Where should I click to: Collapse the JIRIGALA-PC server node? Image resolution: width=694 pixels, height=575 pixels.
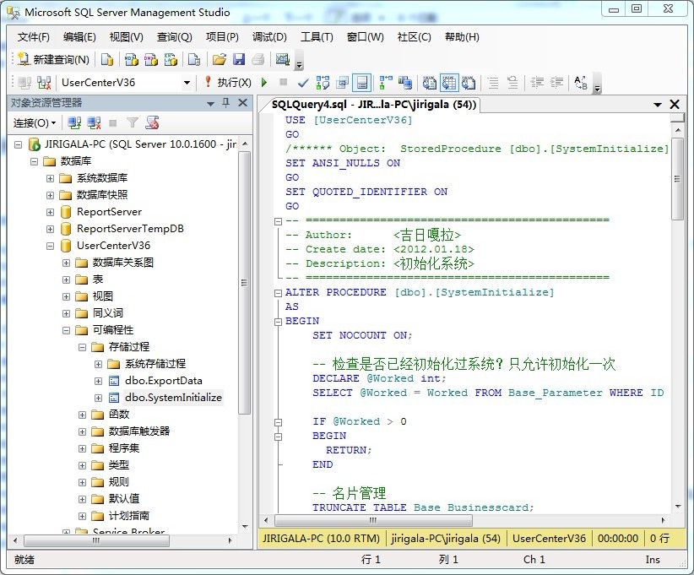click(x=18, y=144)
